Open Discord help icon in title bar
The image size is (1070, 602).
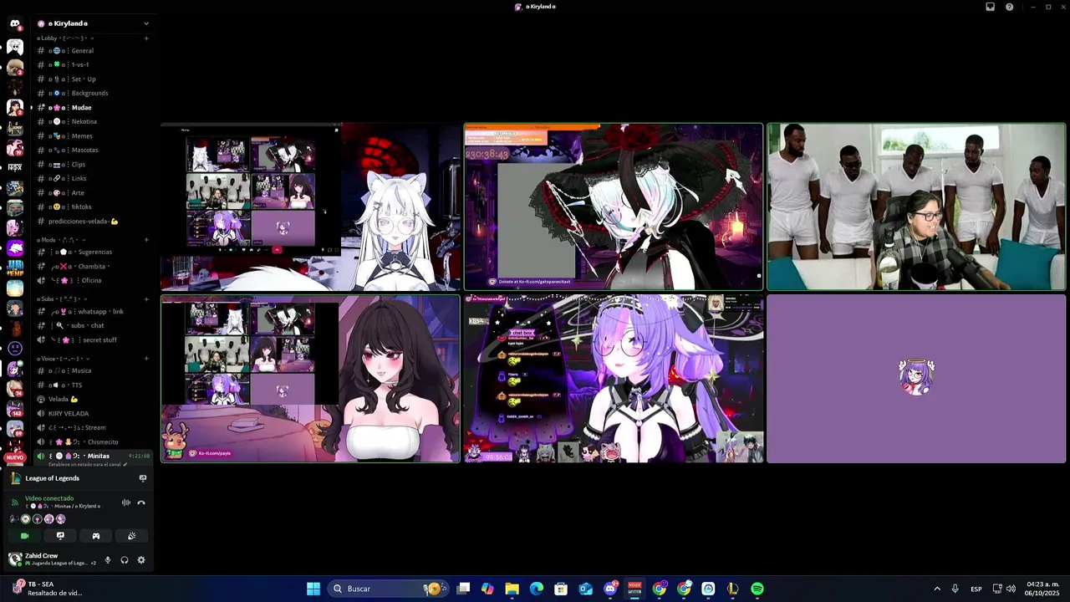click(x=1010, y=7)
